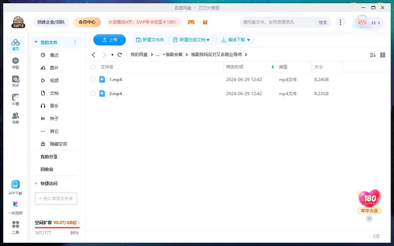Viewport: 394px width, 246px height.
Task: Open the 工具 tools sidebar icon
Action: point(15,227)
